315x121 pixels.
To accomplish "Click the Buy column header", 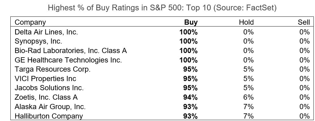I will (191, 22).
